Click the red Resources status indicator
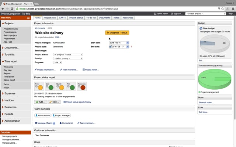Viewport: 236px width, 147px height. coord(83,87)
